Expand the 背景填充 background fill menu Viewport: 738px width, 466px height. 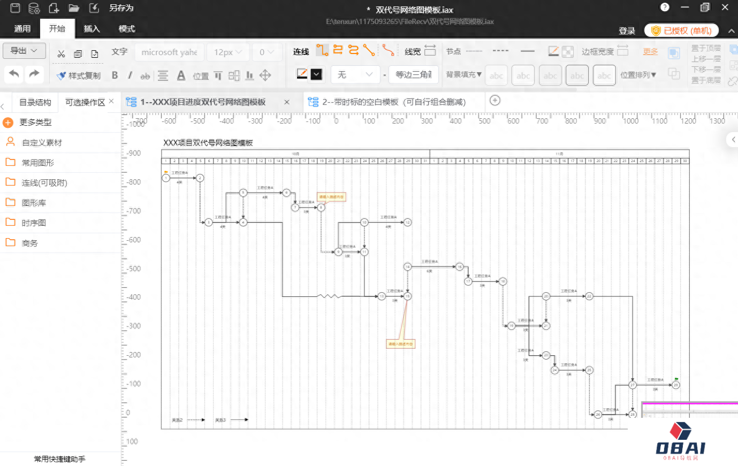pos(463,75)
